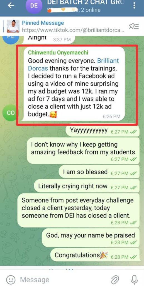
Task: Tap the Chinwendu Onyemaechi sender name
Action: pos(58,53)
